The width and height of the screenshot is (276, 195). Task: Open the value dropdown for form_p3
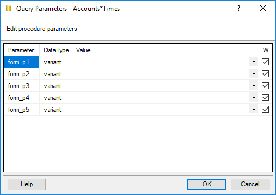click(254, 86)
